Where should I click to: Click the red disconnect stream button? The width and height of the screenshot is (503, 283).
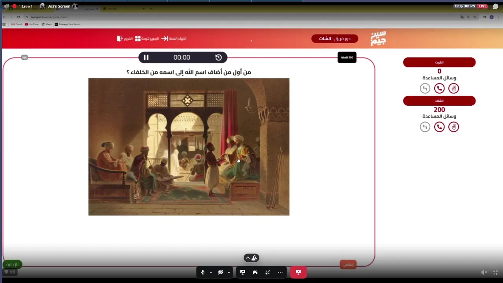(x=298, y=272)
